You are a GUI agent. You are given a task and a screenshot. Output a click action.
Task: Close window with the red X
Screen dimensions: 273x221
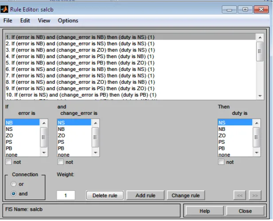(x=261, y=9)
